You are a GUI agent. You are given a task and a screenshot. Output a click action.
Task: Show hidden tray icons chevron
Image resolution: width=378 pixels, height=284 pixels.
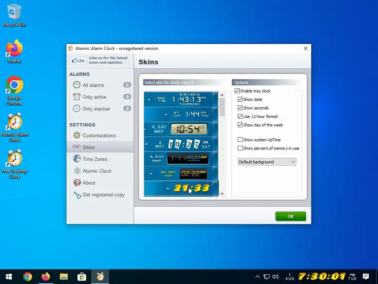257,277
